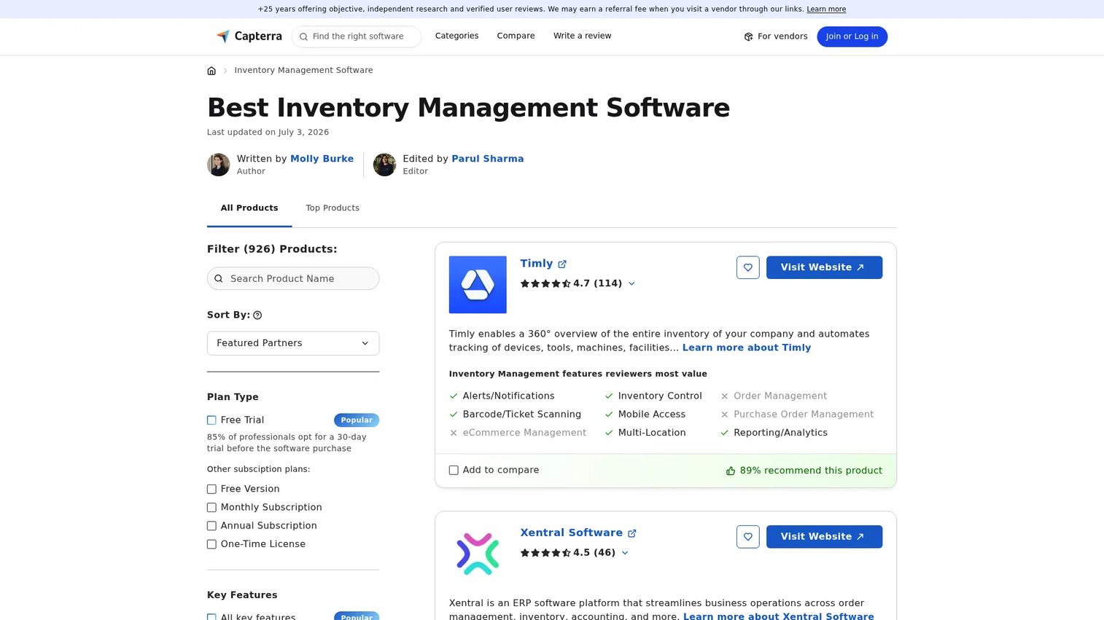Click the Timly product title
This screenshot has height=620, width=1104.
pyautogui.click(x=537, y=264)
